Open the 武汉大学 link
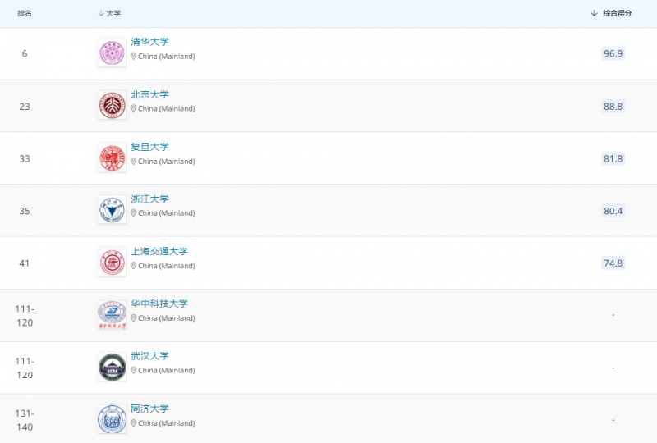The width and height of the screenshot is (657, 443). (x=149, y=356)
